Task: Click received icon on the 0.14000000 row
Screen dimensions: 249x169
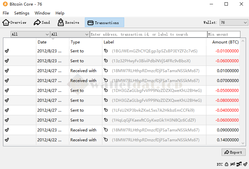Action: pyautogui.click(x=106, y=140)
